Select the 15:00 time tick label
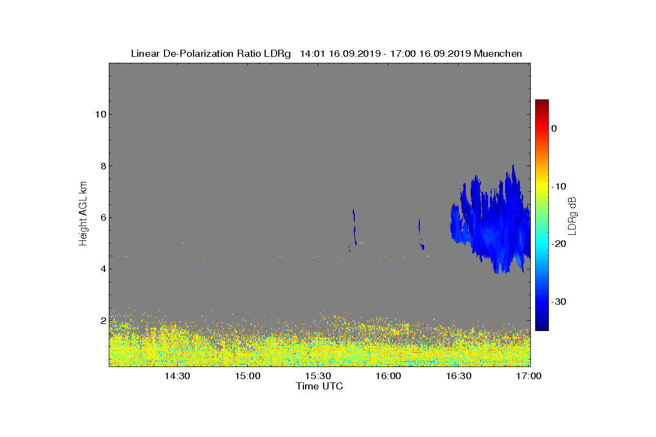This screenshot has width=656, height=437. point(248,376)
